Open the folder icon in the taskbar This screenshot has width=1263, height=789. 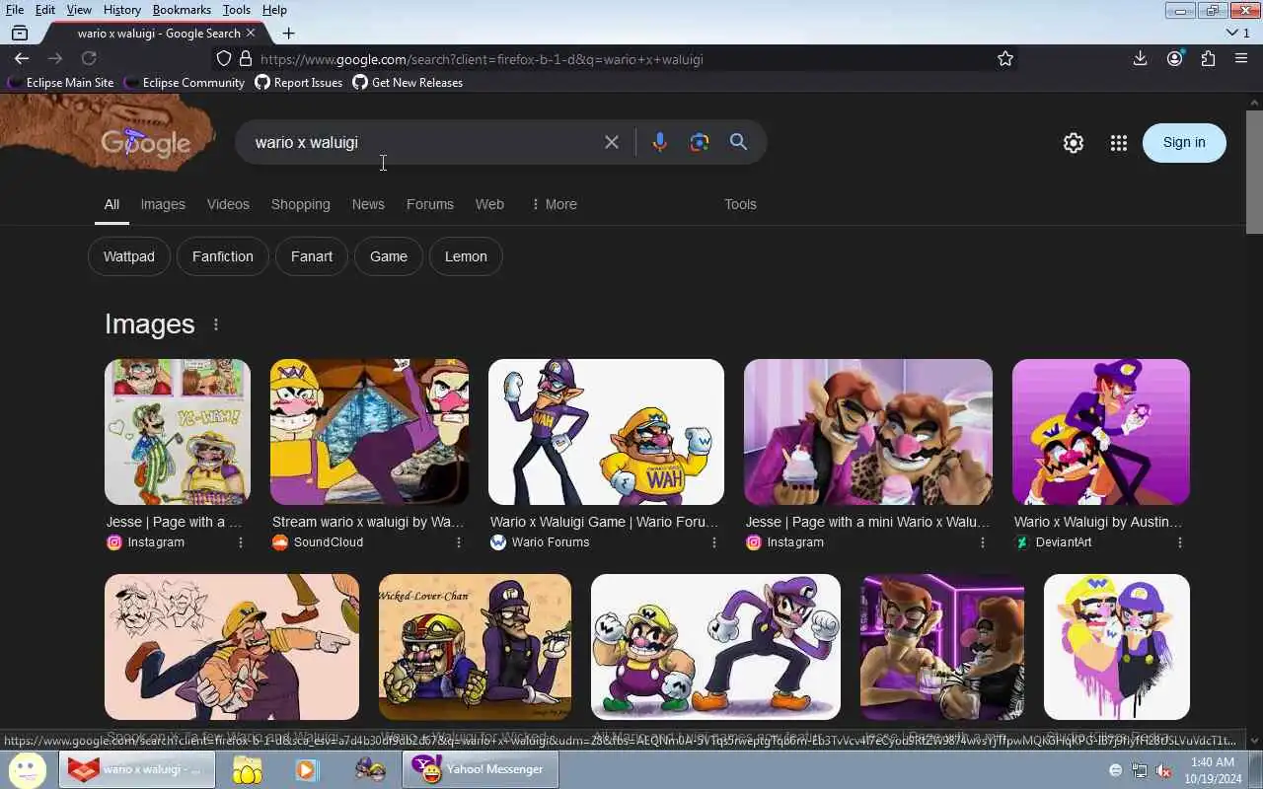247,769
